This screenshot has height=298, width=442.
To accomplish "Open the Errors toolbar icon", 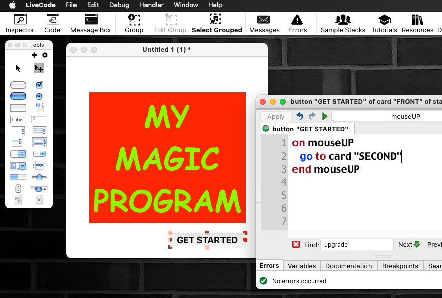I will pos(298,23).
